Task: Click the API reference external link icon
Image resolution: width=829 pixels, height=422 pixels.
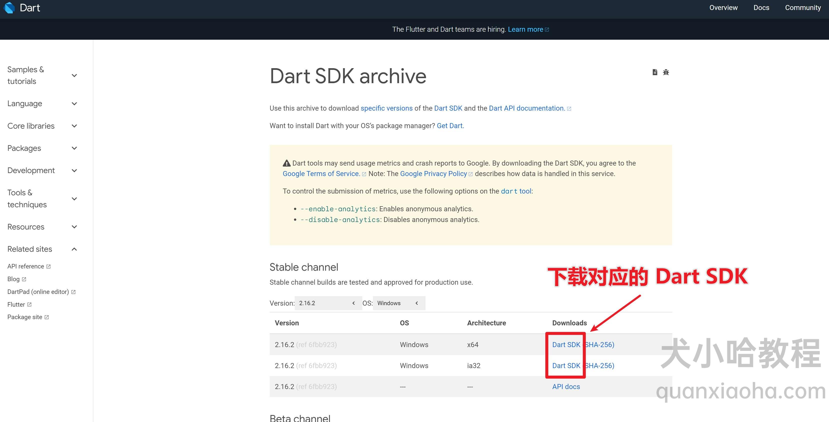Action: 49,266
